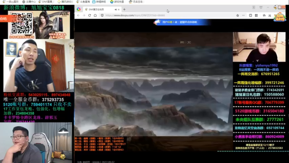Reload the current page
This screenshot has width=289, height=163.
click(90, 15)
